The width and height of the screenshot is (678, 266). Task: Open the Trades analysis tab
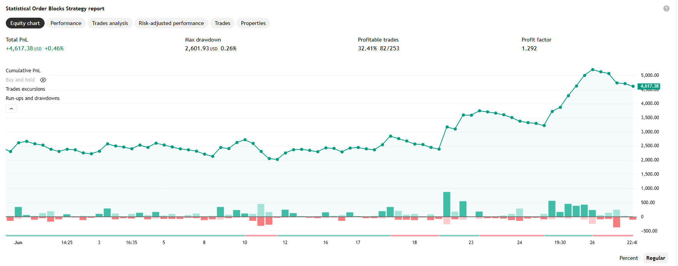pyautogui.click(x=110, y=23)
